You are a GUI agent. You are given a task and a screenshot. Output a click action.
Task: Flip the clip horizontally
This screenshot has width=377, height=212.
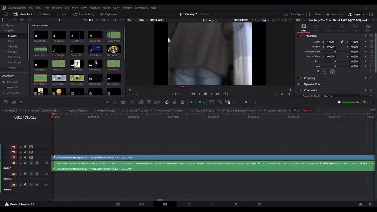(x=325, y=71)
